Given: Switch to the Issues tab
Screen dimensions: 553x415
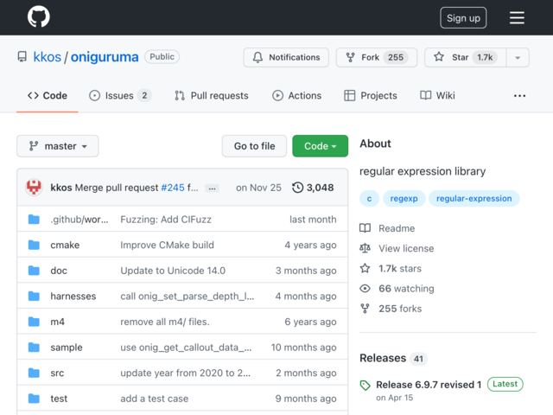Looking at the screenshot, I should [x=120, y=96].
